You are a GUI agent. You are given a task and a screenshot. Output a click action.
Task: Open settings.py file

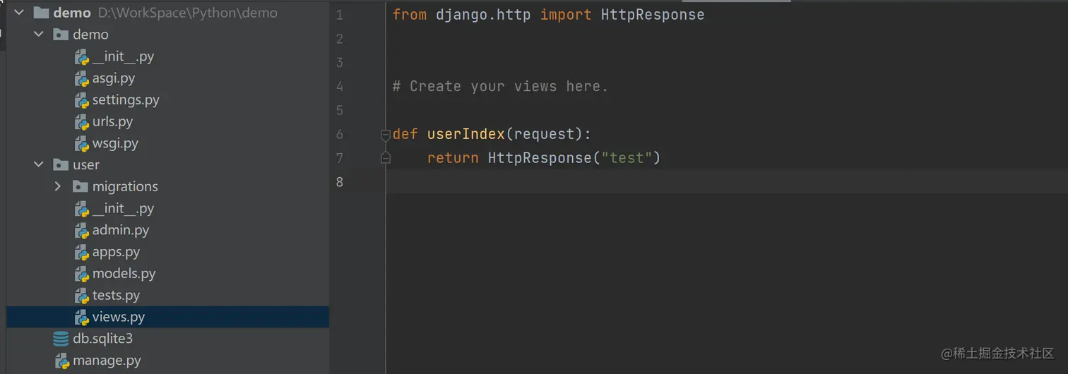pos(126,100)
